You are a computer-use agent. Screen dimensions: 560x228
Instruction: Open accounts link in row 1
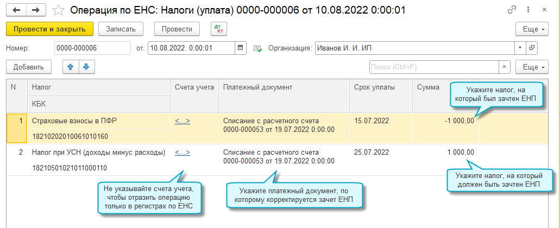pos(183,121)
